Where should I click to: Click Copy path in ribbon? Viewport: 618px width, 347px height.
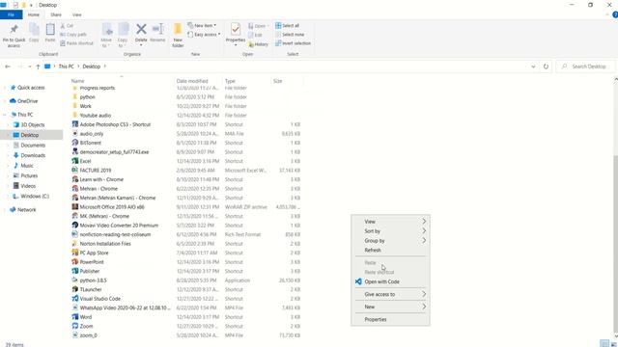click(x=73, y=35)
